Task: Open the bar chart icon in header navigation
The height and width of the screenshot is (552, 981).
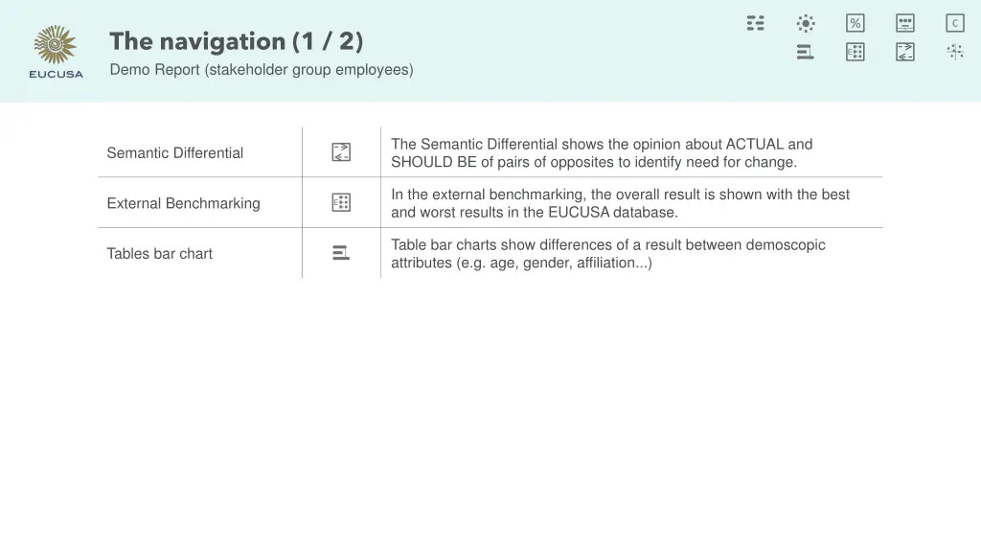Action: [806, 52]
